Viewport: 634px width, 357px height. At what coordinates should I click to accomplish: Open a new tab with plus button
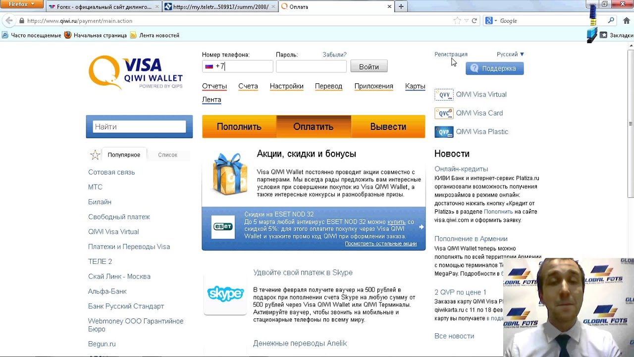pos(401,6)
